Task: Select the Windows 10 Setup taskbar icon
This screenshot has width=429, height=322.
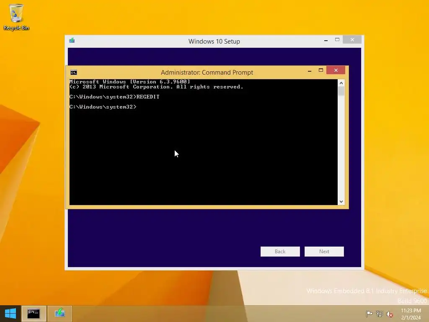Action: pos(60,314)
